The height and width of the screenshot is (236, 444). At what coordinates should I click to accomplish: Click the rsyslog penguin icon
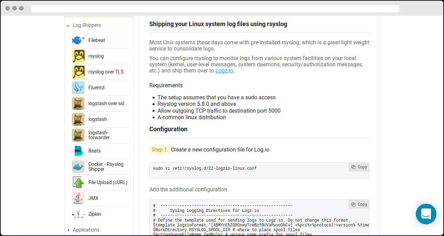click(78, 56)
